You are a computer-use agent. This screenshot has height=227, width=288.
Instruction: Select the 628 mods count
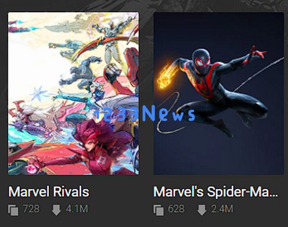[176, 209]
